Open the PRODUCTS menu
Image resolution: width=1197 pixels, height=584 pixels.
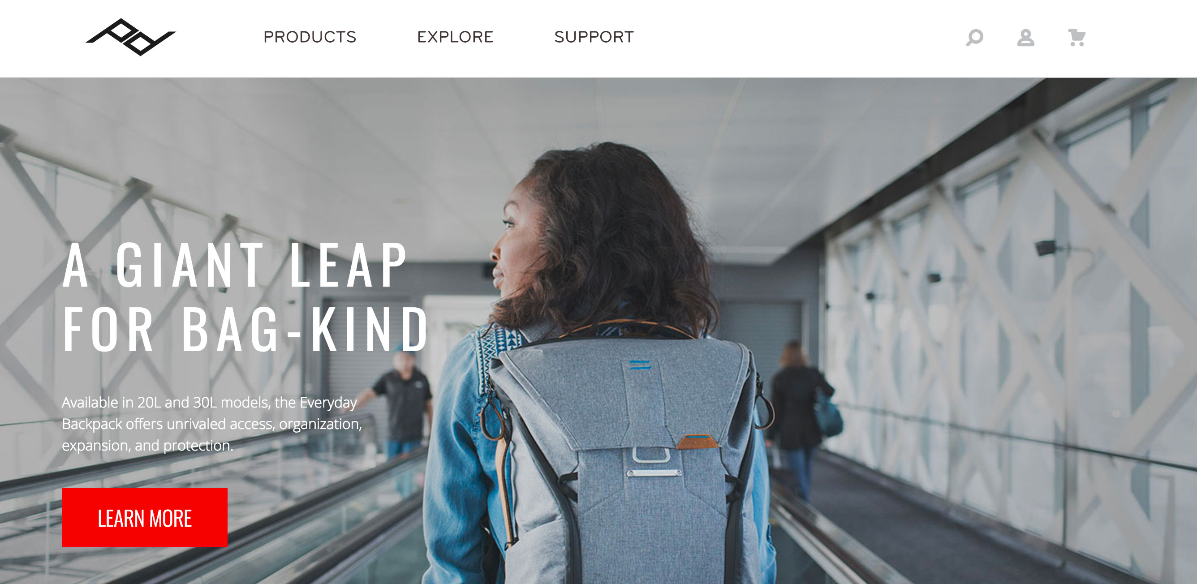[310, 37]
